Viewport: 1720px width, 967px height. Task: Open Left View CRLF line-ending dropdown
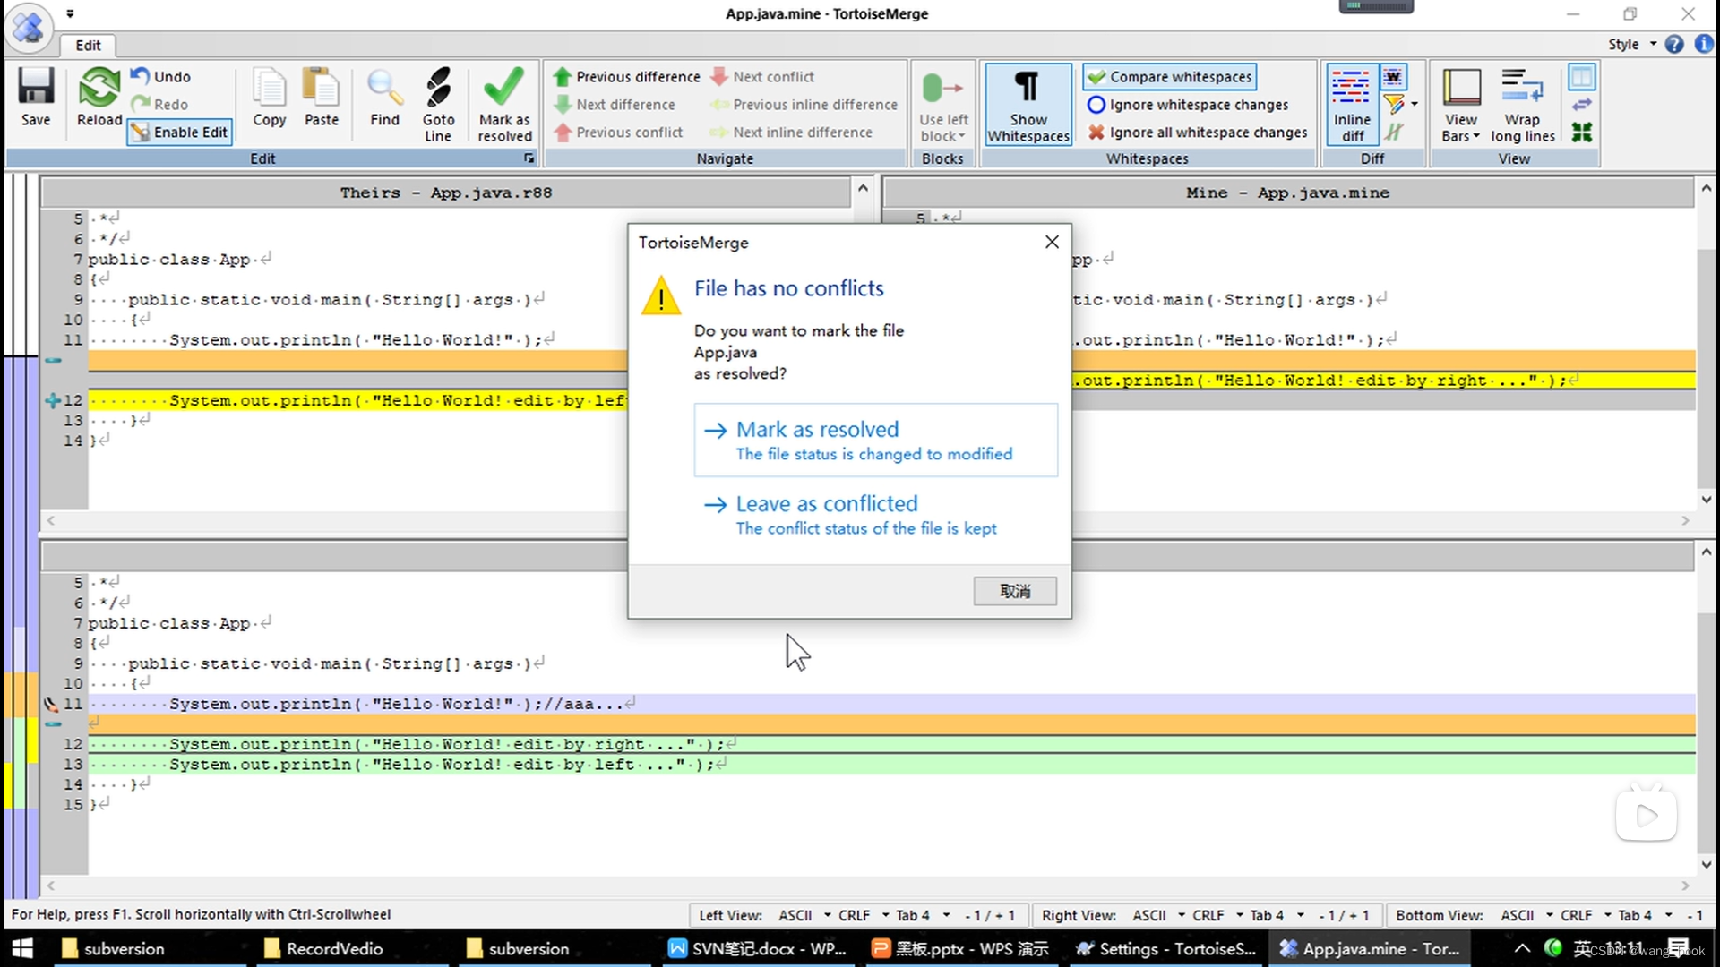[864, 915]
